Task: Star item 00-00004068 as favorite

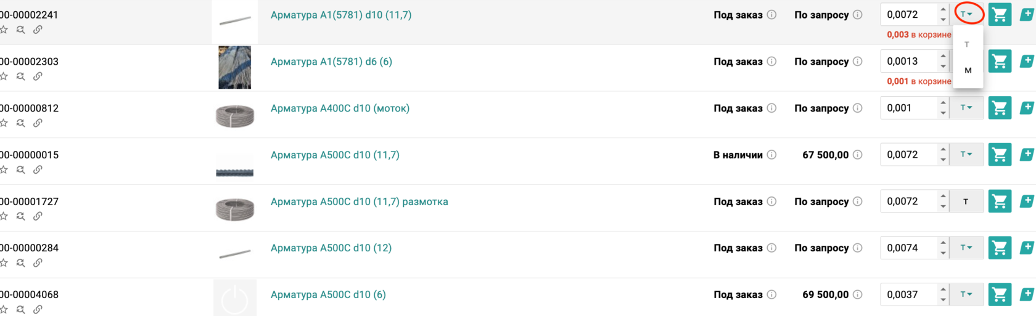Action: click(4, 309)
